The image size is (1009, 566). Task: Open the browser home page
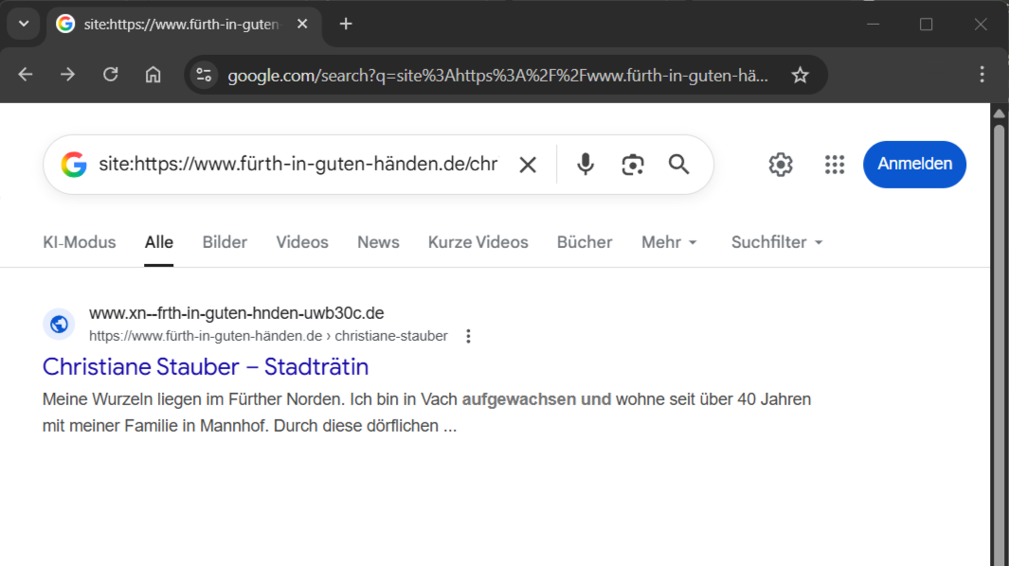(153, 75)
